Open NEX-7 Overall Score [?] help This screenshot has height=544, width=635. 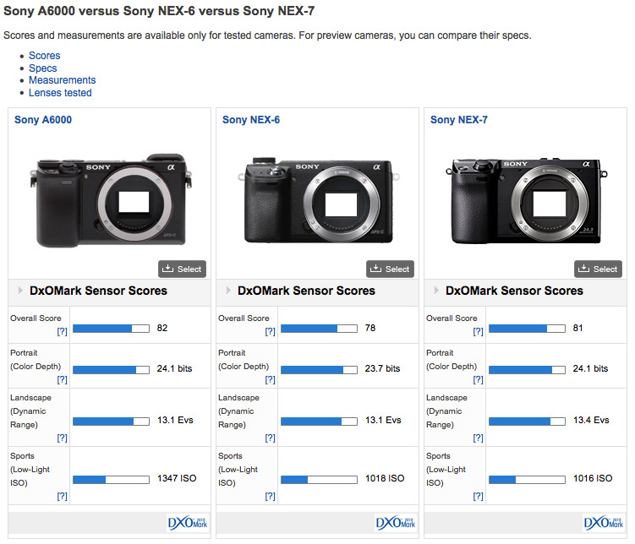pyautogui.click(x=479, y=332)
